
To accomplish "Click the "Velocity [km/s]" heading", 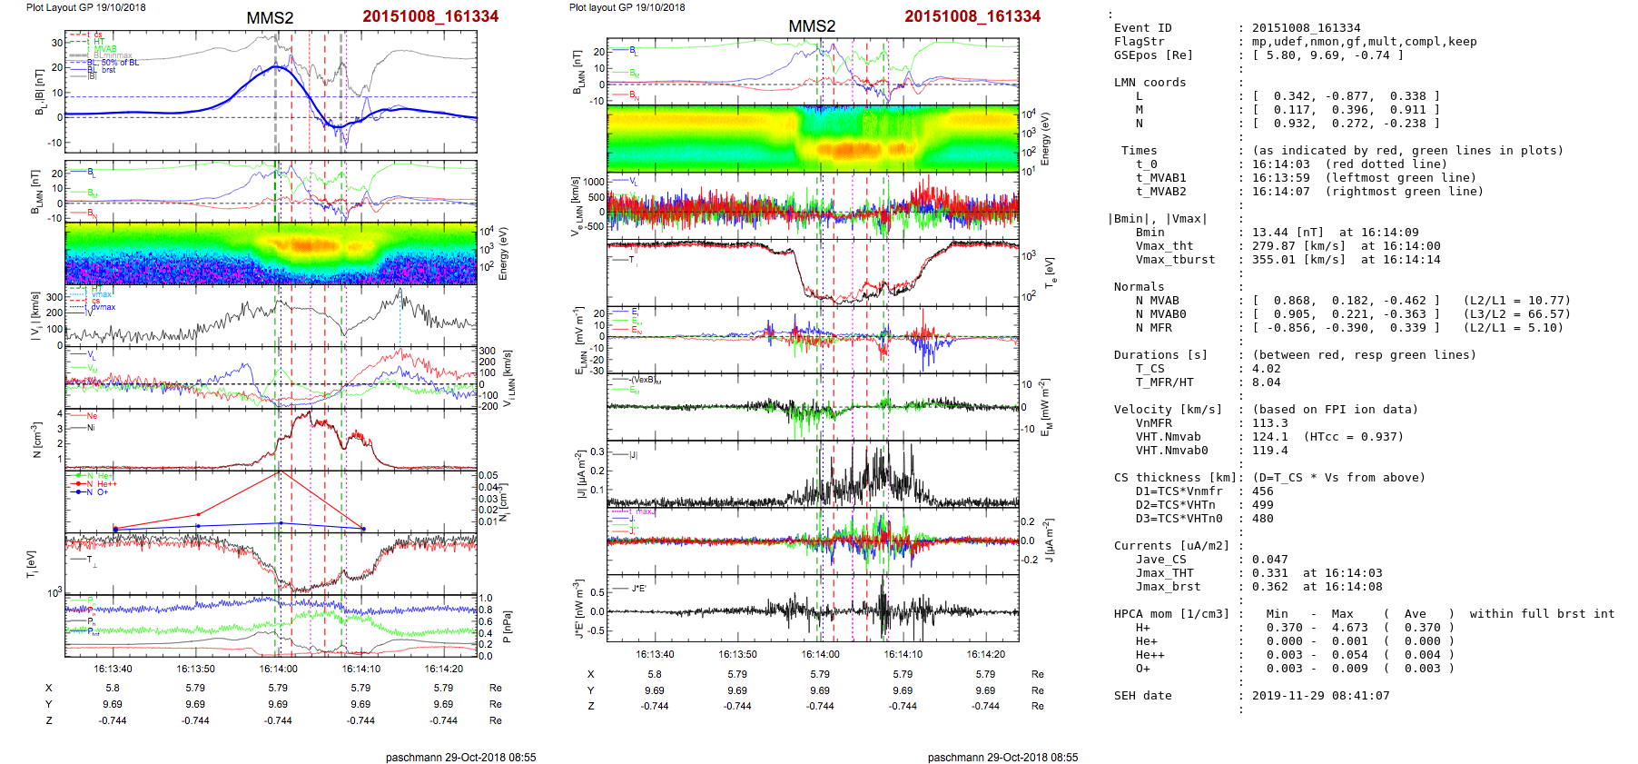I will (x=1169, y=410).
